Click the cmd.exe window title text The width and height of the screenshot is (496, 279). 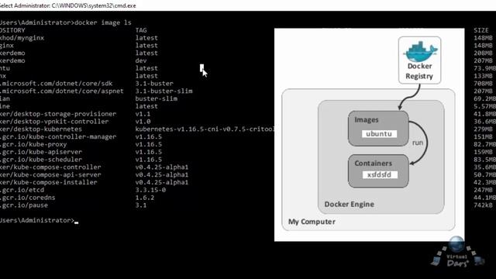pyautogui.click(x=67, y=5)
